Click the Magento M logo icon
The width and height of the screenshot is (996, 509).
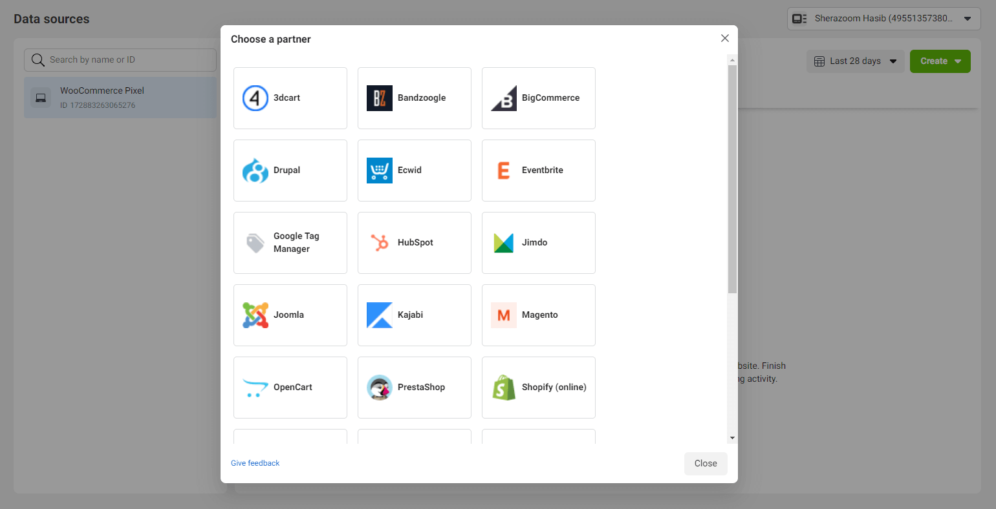pos(504,315)
